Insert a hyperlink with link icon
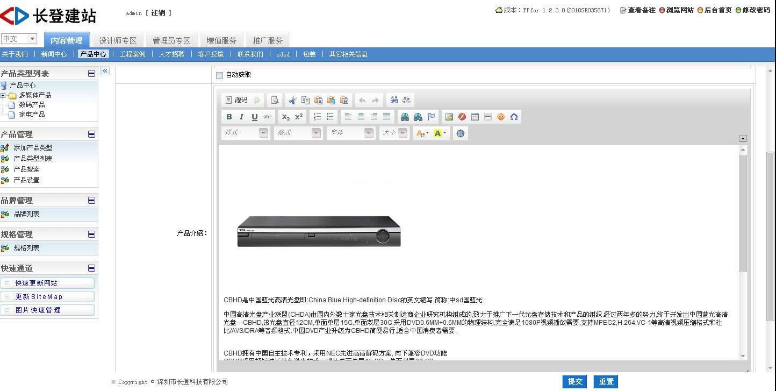 (405, 117)
